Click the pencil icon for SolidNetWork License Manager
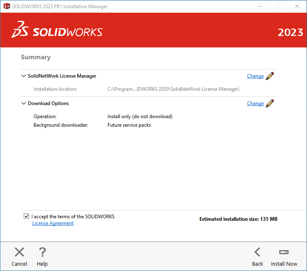The height and width of the screenshot is (271, 307). click(270, 76)
